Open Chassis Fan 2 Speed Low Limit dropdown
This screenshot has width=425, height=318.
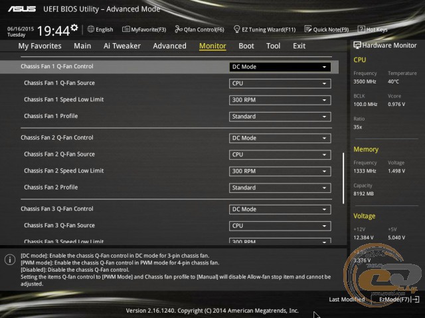[280, 171]
